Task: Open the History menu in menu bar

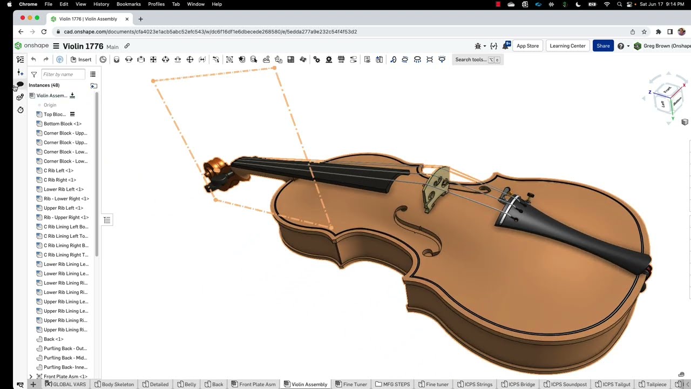Action: 101,4
